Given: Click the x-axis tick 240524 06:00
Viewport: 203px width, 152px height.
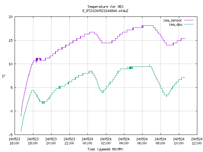Looking at the screenshot, I should click(142, 141).
